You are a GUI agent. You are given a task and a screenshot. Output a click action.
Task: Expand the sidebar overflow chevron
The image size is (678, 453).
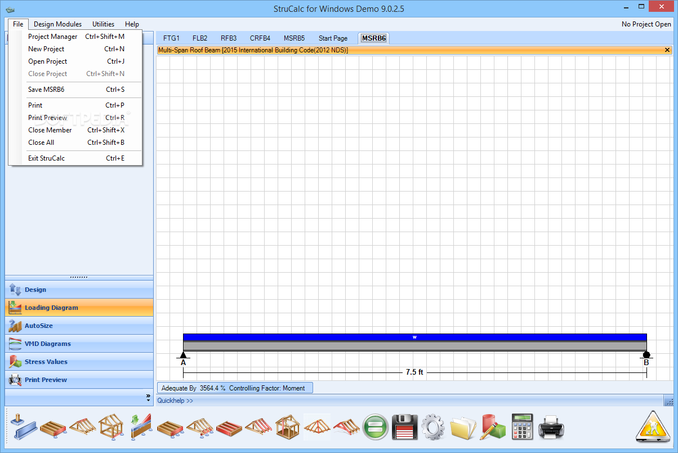pos(148,397)
